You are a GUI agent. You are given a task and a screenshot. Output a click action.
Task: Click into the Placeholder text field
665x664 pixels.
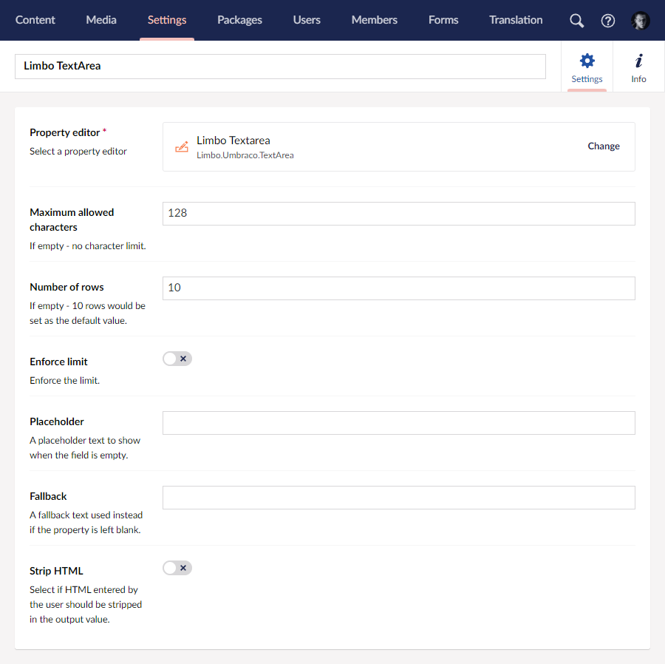point(399,423)
